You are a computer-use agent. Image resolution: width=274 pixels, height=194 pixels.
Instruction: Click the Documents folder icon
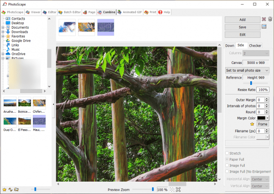(x=8, y=27)
